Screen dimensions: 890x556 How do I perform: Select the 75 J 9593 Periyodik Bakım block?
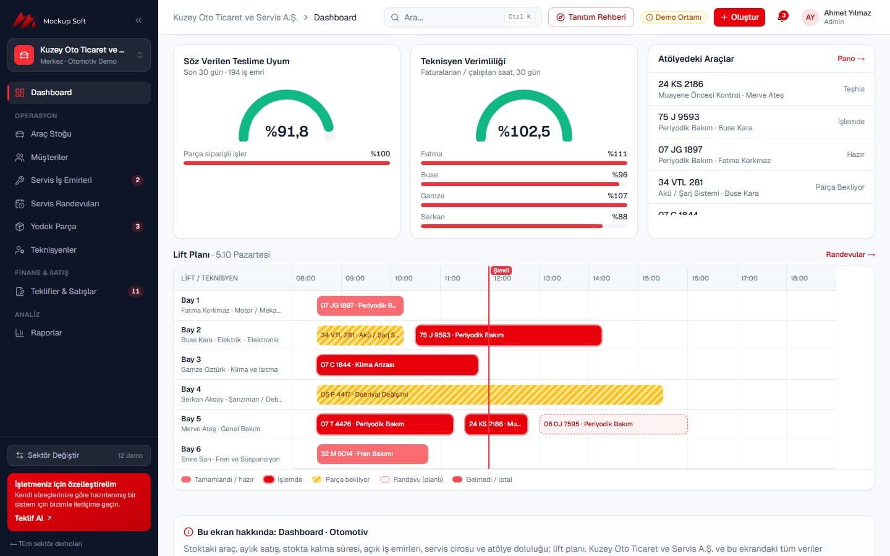pyautogui.click(x=509, y=335)
